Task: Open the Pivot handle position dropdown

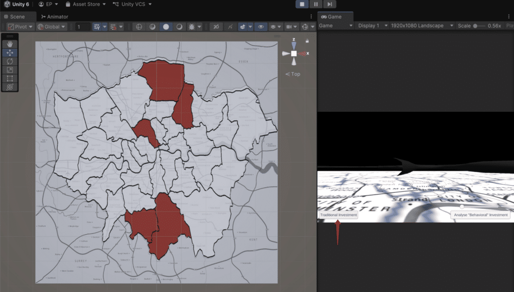Action: [x=21, y=27]
